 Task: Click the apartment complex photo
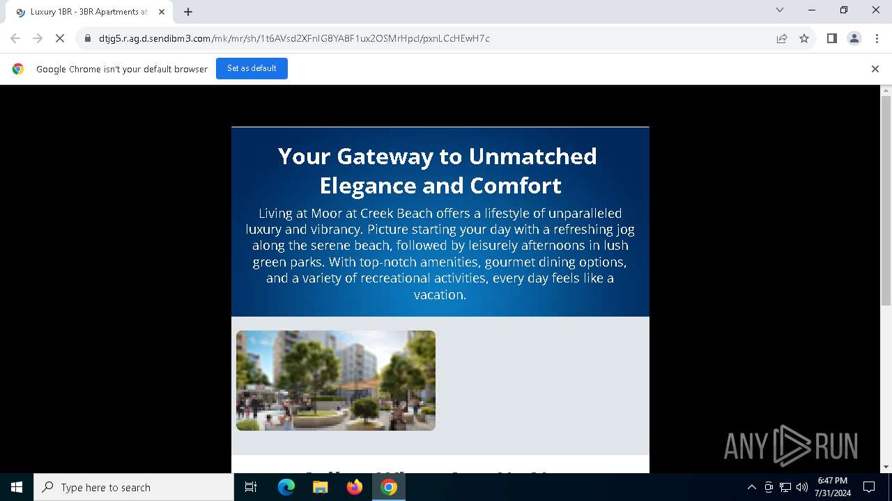tap(336, 381)
